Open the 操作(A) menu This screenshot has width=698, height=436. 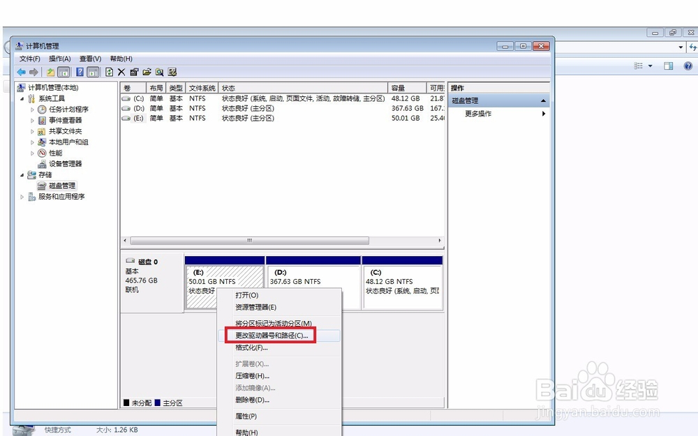[59, 59]
